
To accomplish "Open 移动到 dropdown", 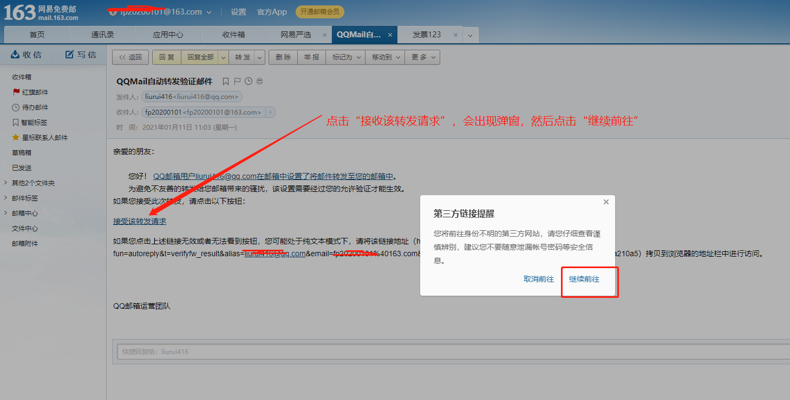I will point(385,57).
